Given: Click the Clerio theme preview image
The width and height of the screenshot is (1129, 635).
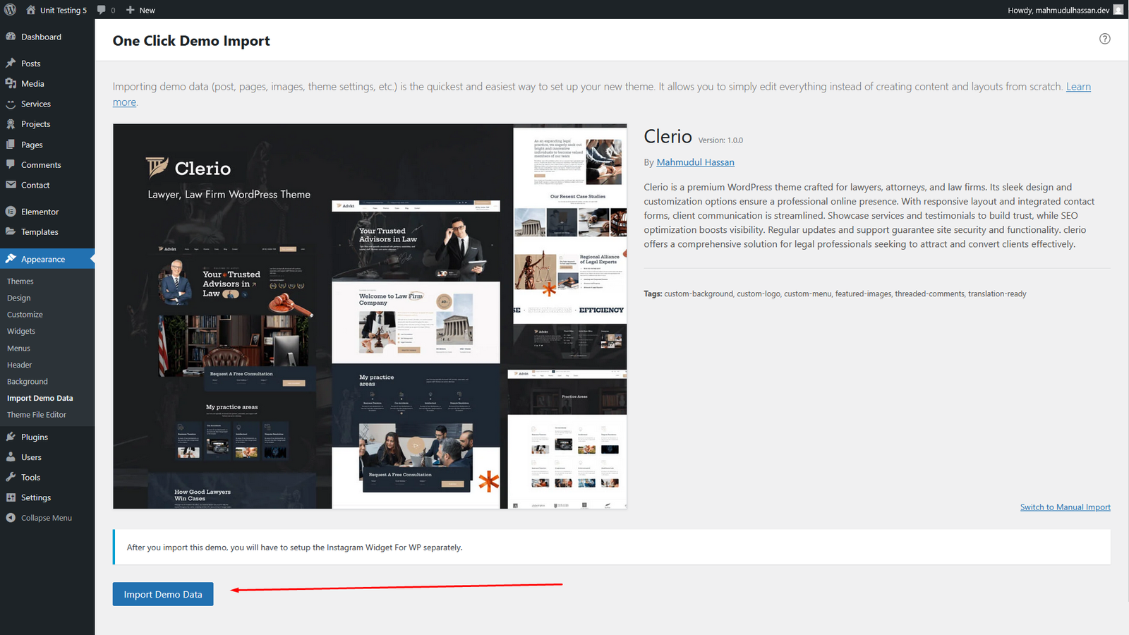Looking at the screenshot, I should (x=370, y=316).
